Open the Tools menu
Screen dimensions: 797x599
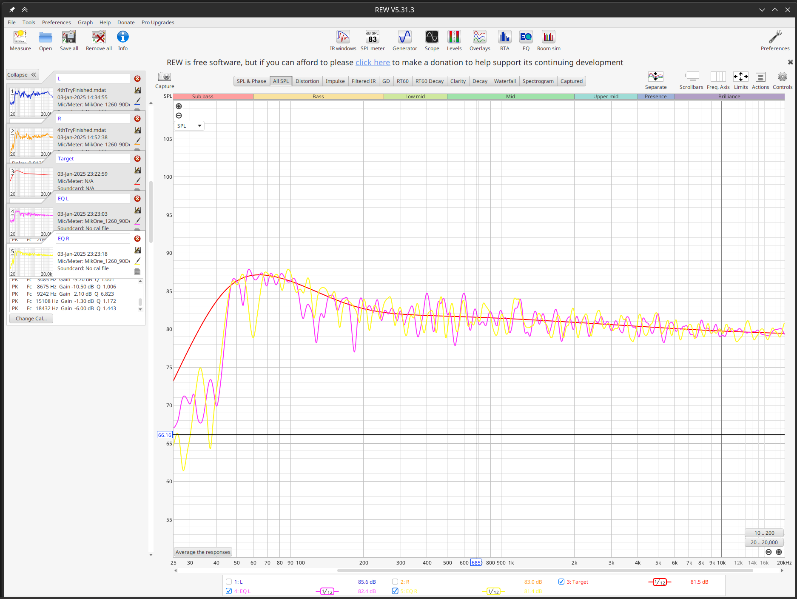pos(29,23)
